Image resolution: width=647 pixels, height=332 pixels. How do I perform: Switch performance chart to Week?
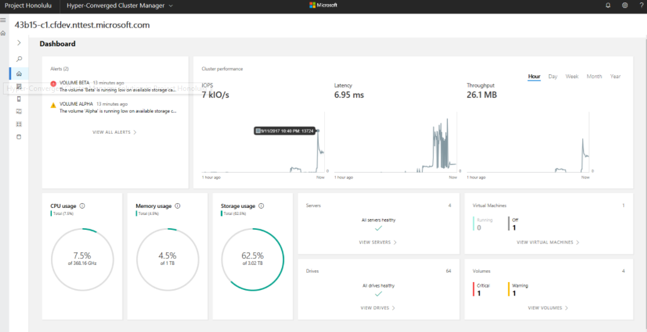click(572, 77)
